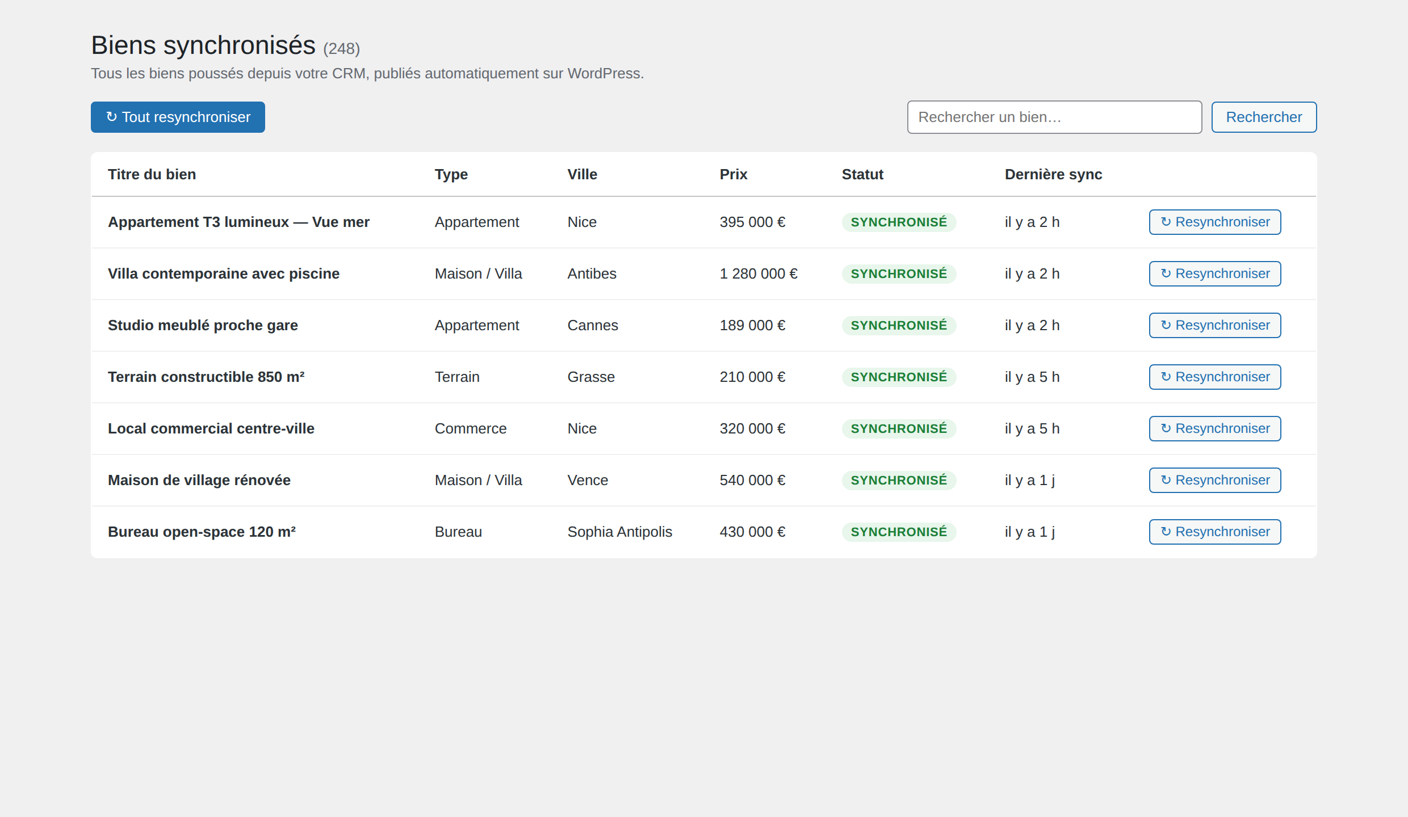Open the Maison de village rénovée title
The image size is (1408, 817).
[x=199, y=480]
